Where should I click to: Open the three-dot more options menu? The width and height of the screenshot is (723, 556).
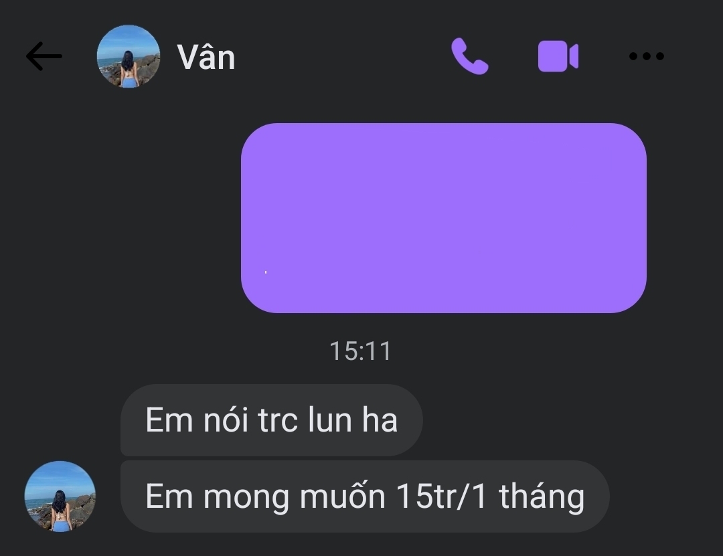coord(647,56)
